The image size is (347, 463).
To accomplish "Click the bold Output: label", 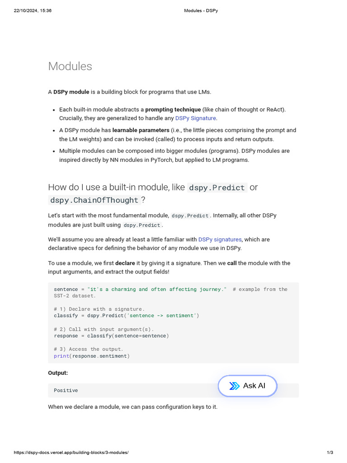I will click(58, 373).
